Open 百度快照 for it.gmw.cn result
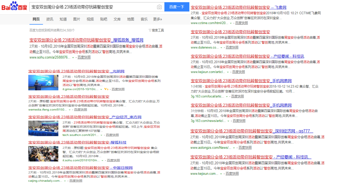The image size is (337, 184). (118, 89)
